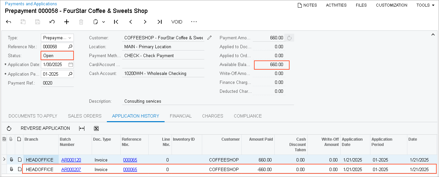Viewport: 439px width, 177px height.
Task: Go to the first record
Action: [116, 22]
